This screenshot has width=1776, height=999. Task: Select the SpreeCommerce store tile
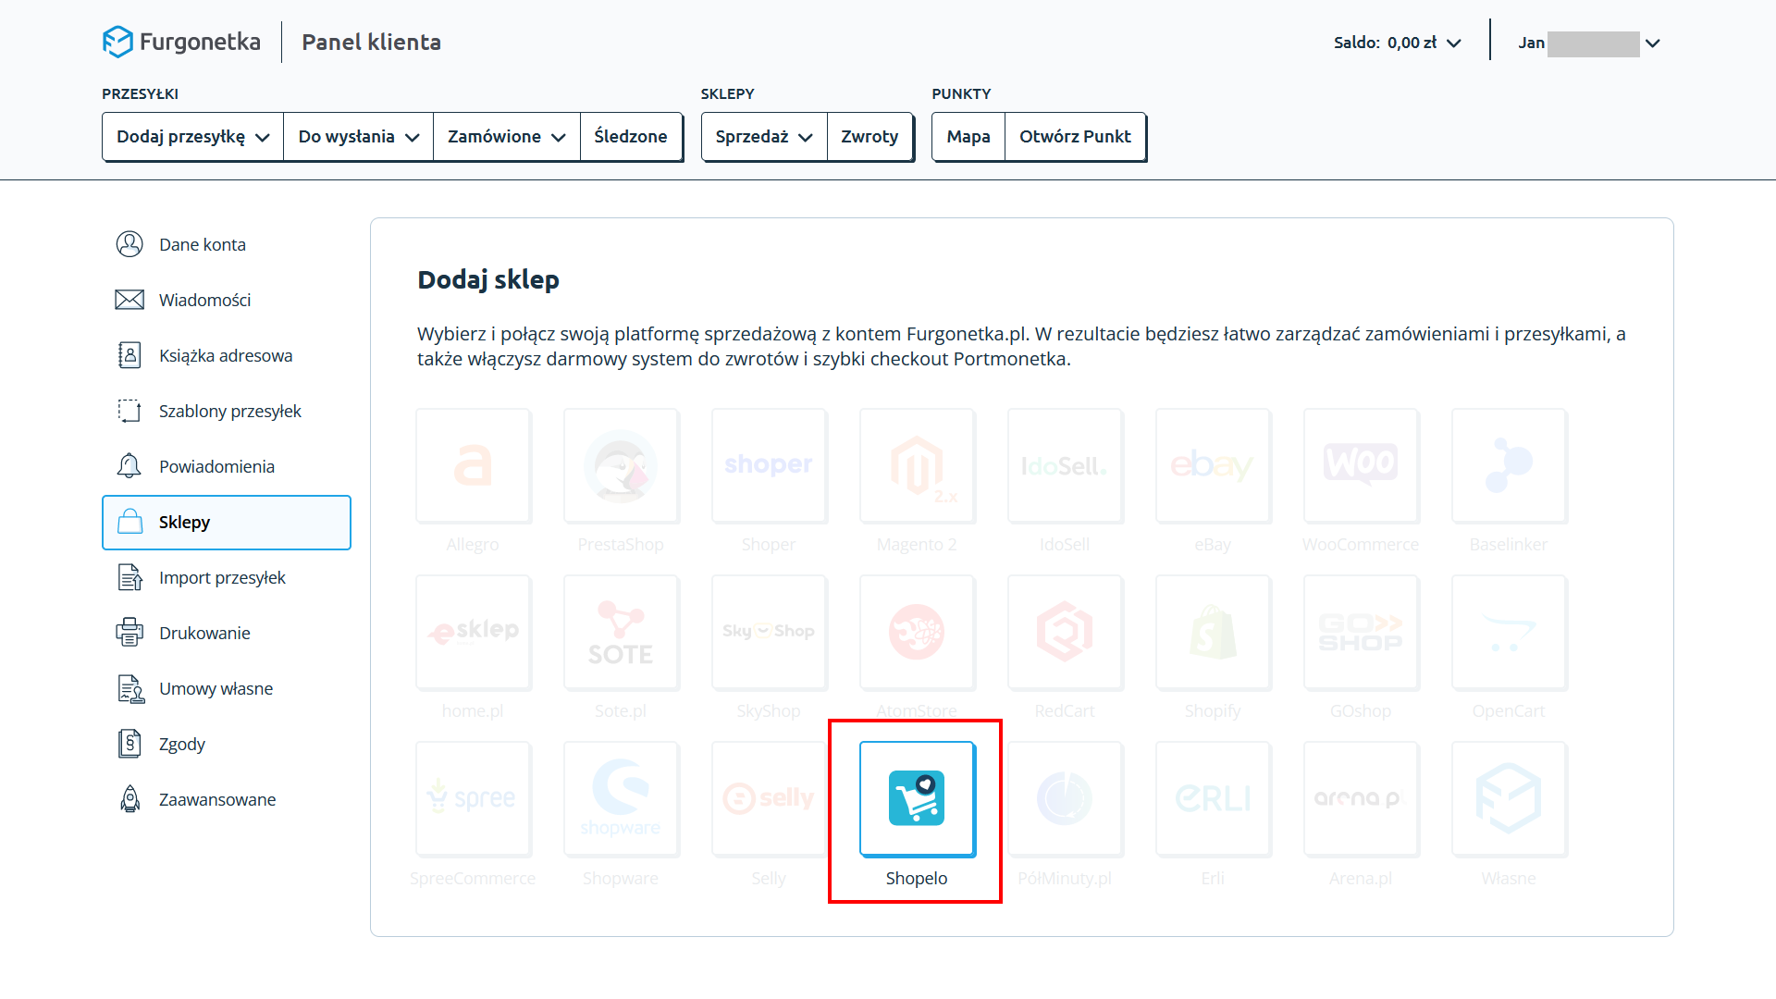473,798
